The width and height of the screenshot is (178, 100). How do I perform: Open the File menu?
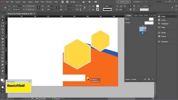pyautogui.click(x=7, y=2)
